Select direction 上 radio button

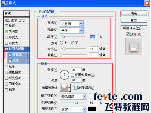pyautogui.click(x=61, y=43)
